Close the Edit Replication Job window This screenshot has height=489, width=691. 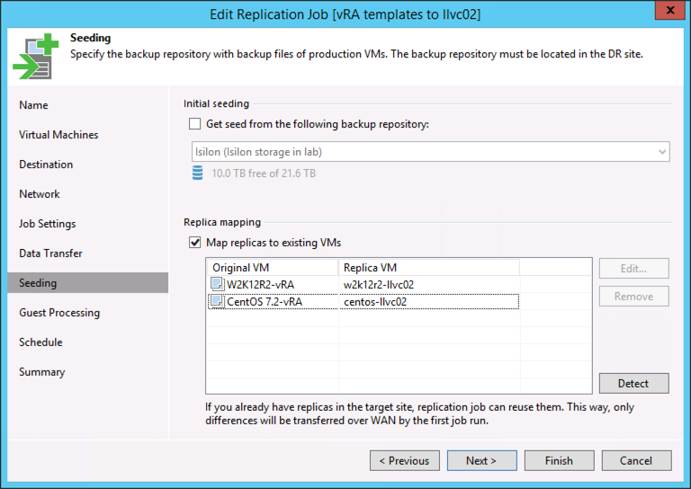pos(666,13)
